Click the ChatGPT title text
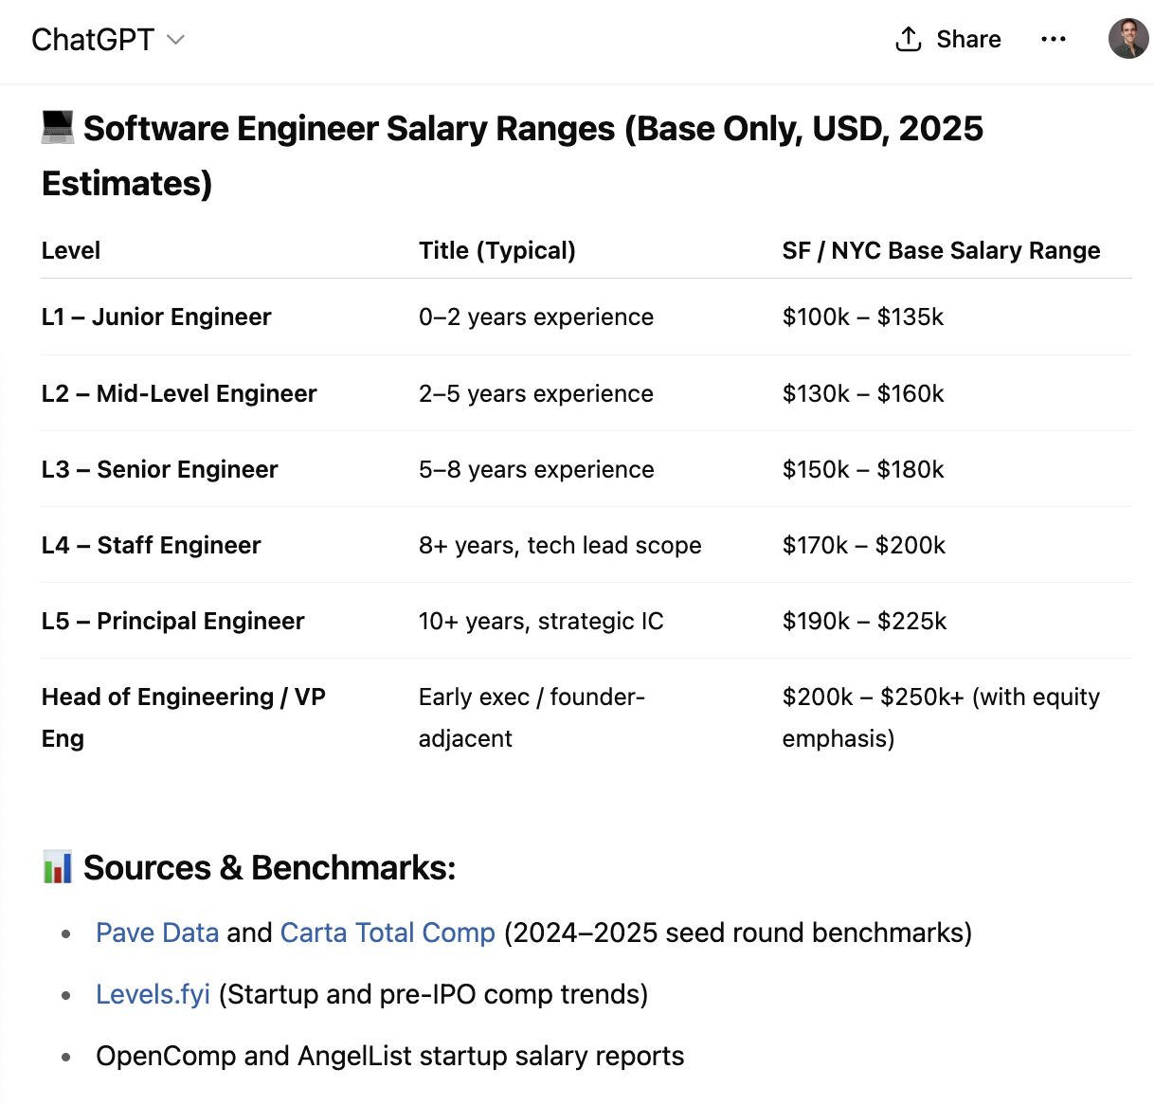1154x1105 pixels. click(x=92, y=40)
